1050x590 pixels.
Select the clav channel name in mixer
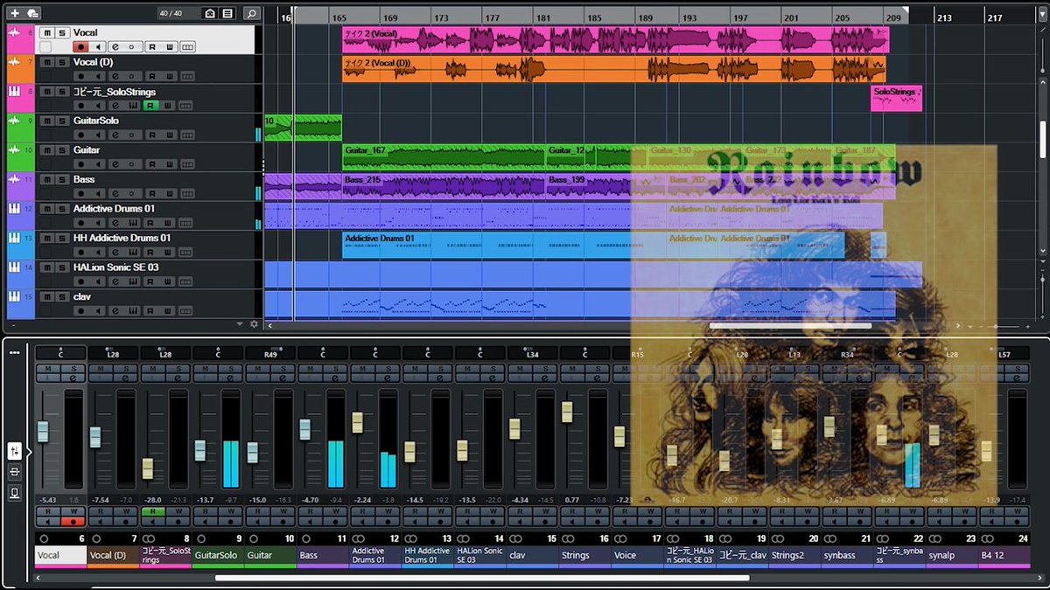533,555
